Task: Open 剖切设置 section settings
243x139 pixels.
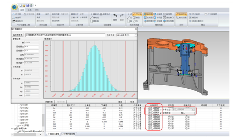Action: (x=181, y=18)
